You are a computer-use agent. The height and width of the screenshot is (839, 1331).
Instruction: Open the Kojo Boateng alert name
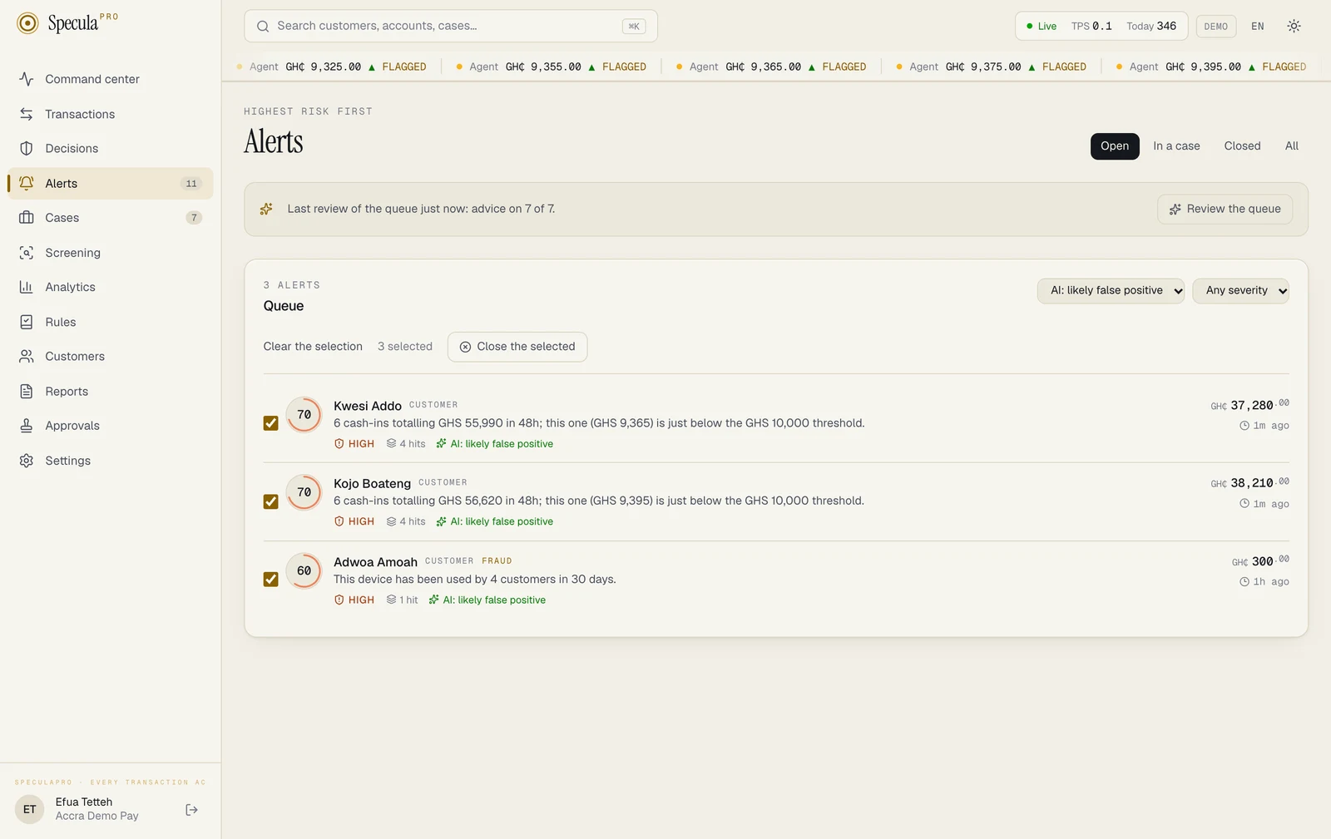[372, 484]
